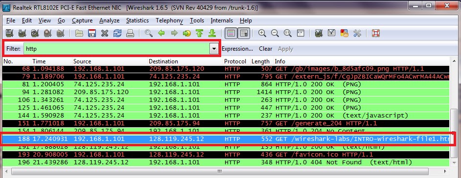Expand the display filter history dropdown
Screen dimensions: 461x178
[x=214, y=49]
